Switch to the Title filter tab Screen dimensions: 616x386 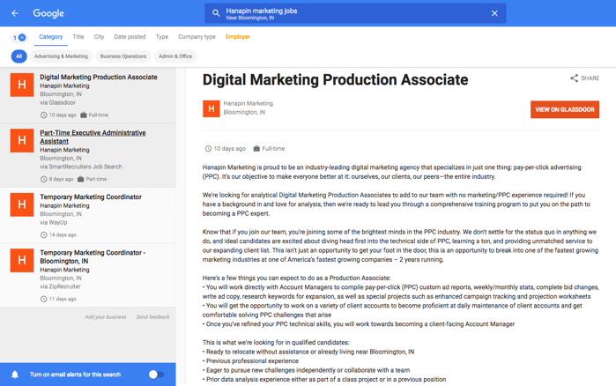click(x=78, y=36)
